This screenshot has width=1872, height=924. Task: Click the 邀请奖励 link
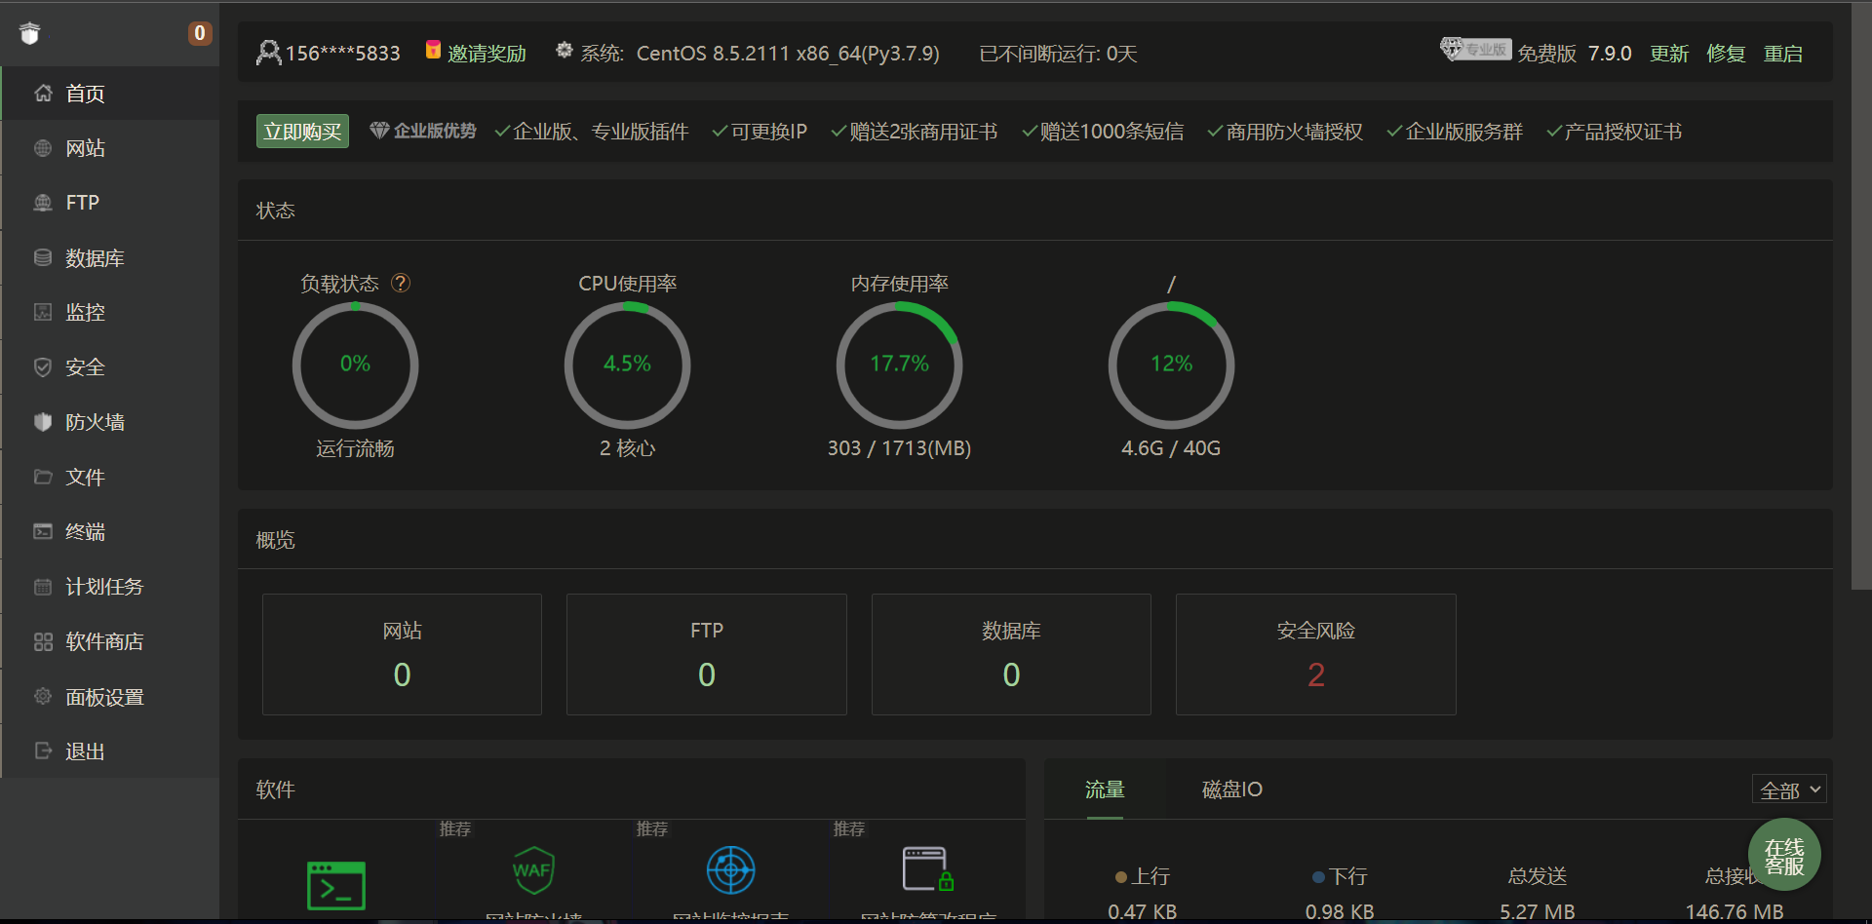pyautogui.click(x=487, y=54)
